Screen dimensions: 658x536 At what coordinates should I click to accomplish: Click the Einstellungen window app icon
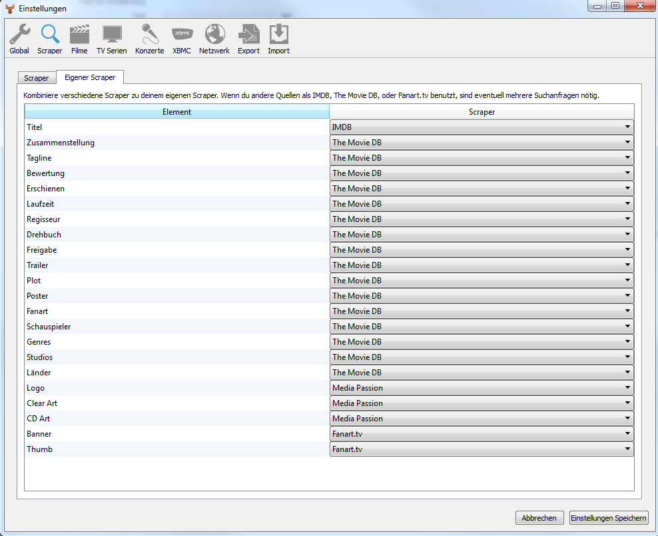point(9,8)
